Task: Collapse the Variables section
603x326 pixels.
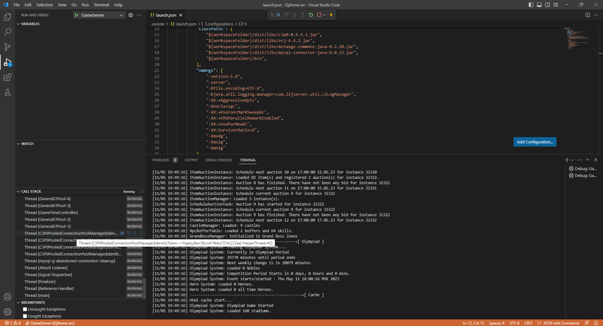Action: click(x=18, y=24)
